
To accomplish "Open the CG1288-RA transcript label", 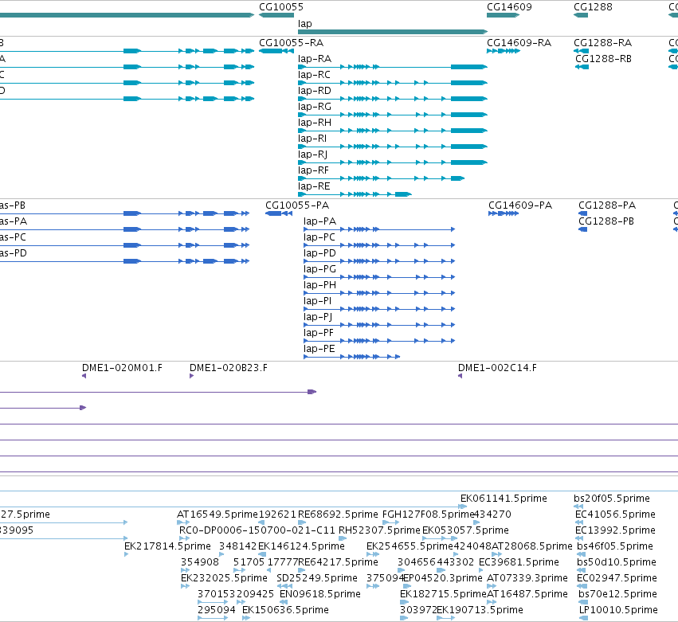I will (x=603, y=43).
